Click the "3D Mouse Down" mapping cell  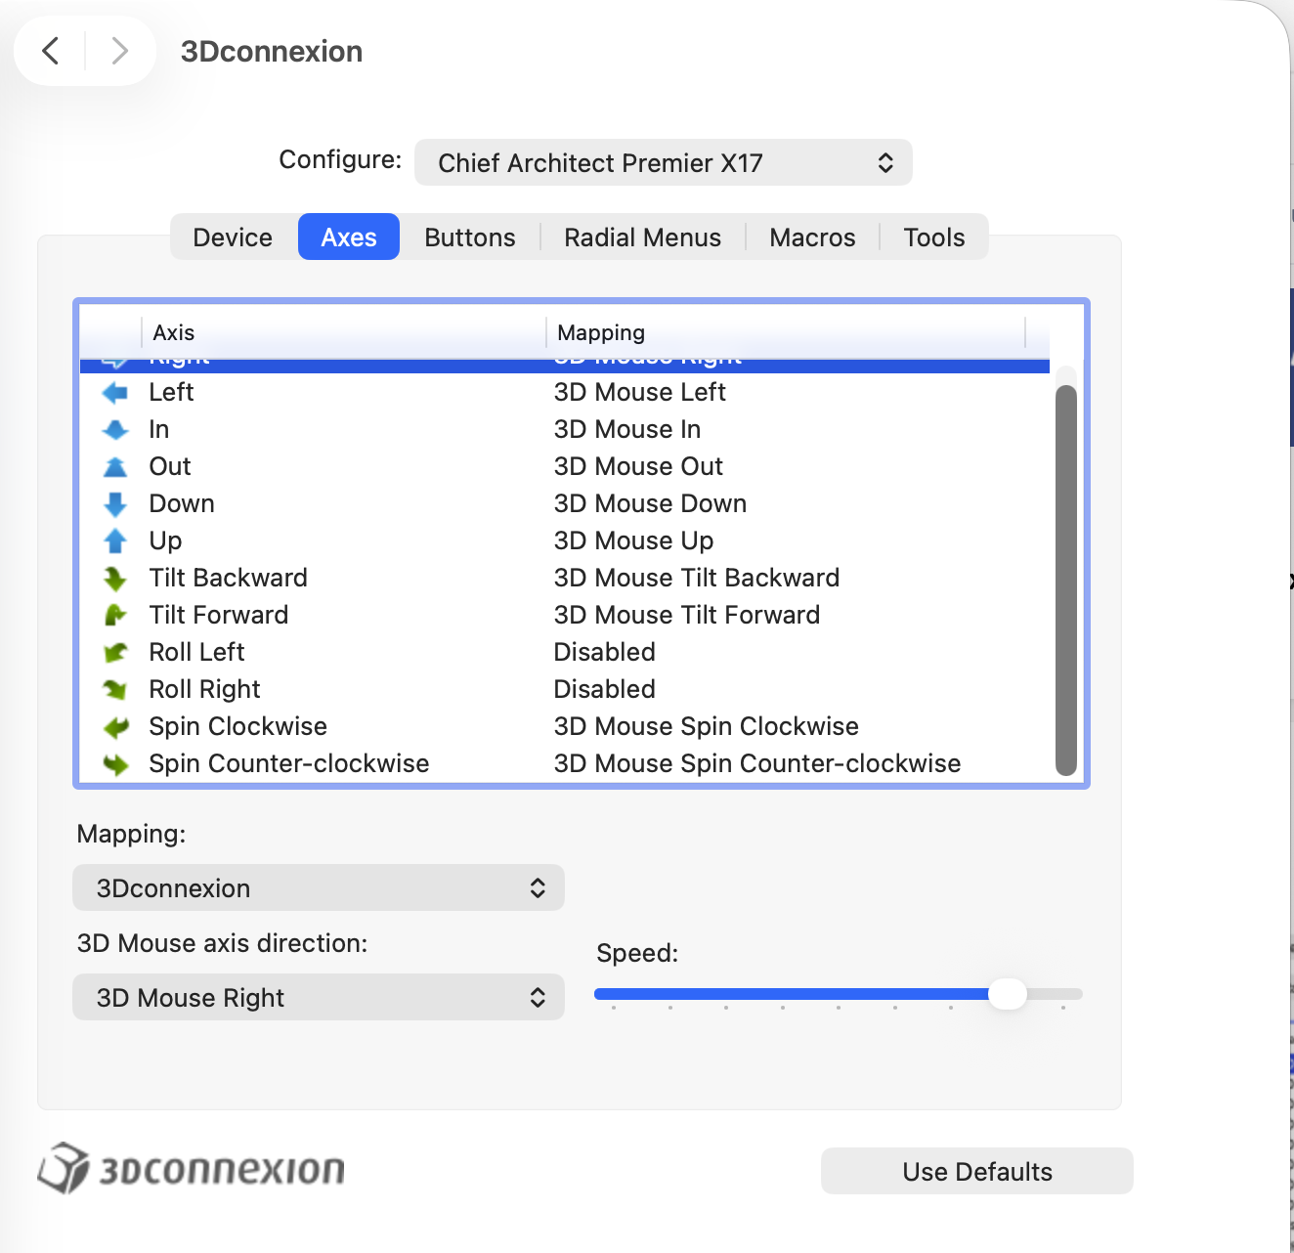coord(651,504)
